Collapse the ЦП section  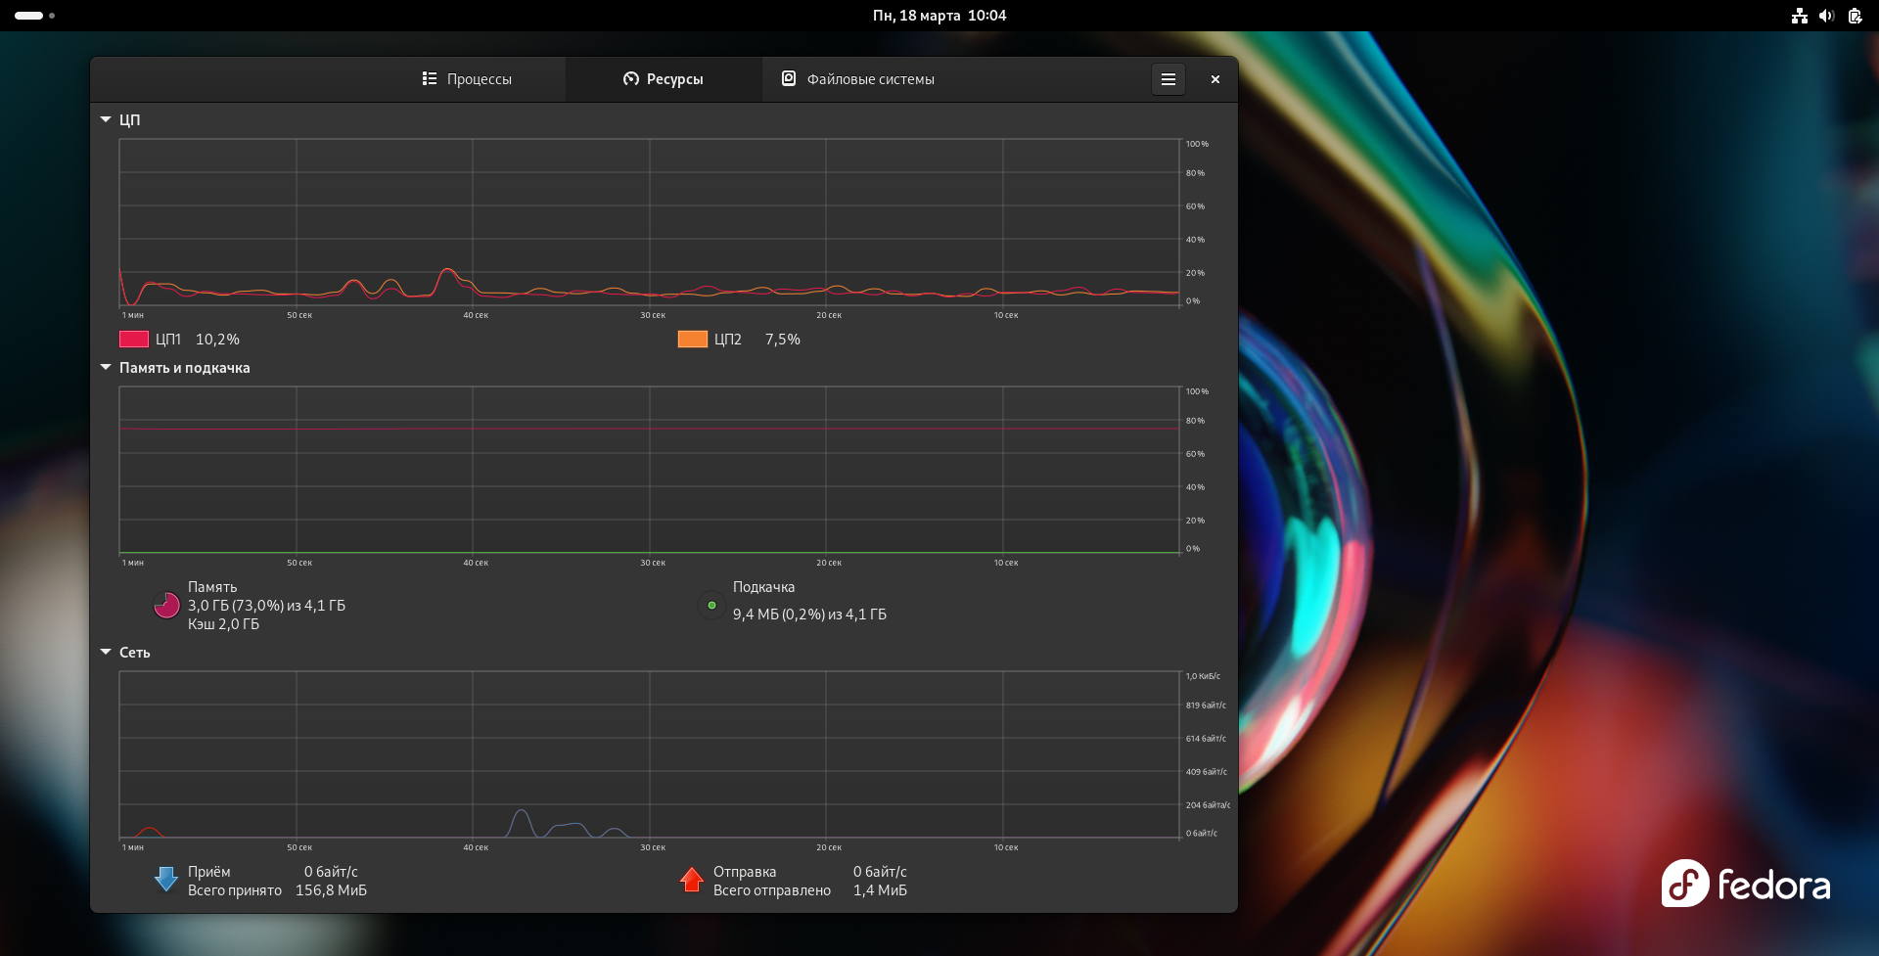tap(106, 119)
